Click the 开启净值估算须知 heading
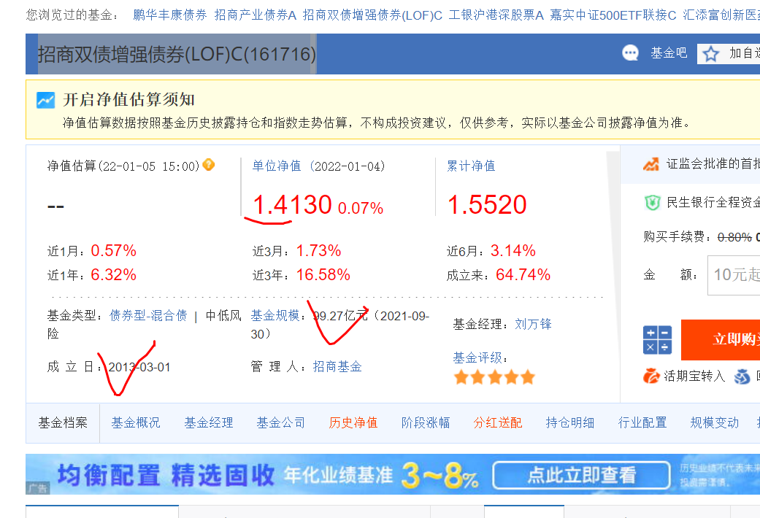Image resolution: width=760 pixels, height=518 pixels. (x=129, y=100)
